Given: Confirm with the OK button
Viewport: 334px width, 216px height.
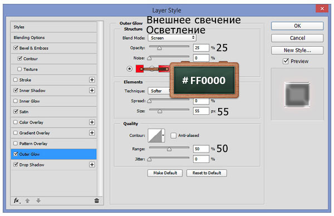Looking at the screenshot, I should pos(297,26).
